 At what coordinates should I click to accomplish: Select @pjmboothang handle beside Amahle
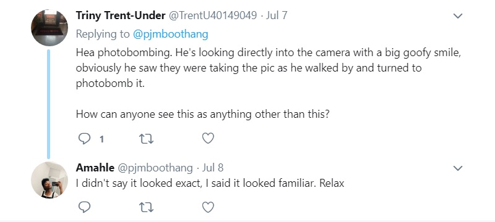point(155,168)
